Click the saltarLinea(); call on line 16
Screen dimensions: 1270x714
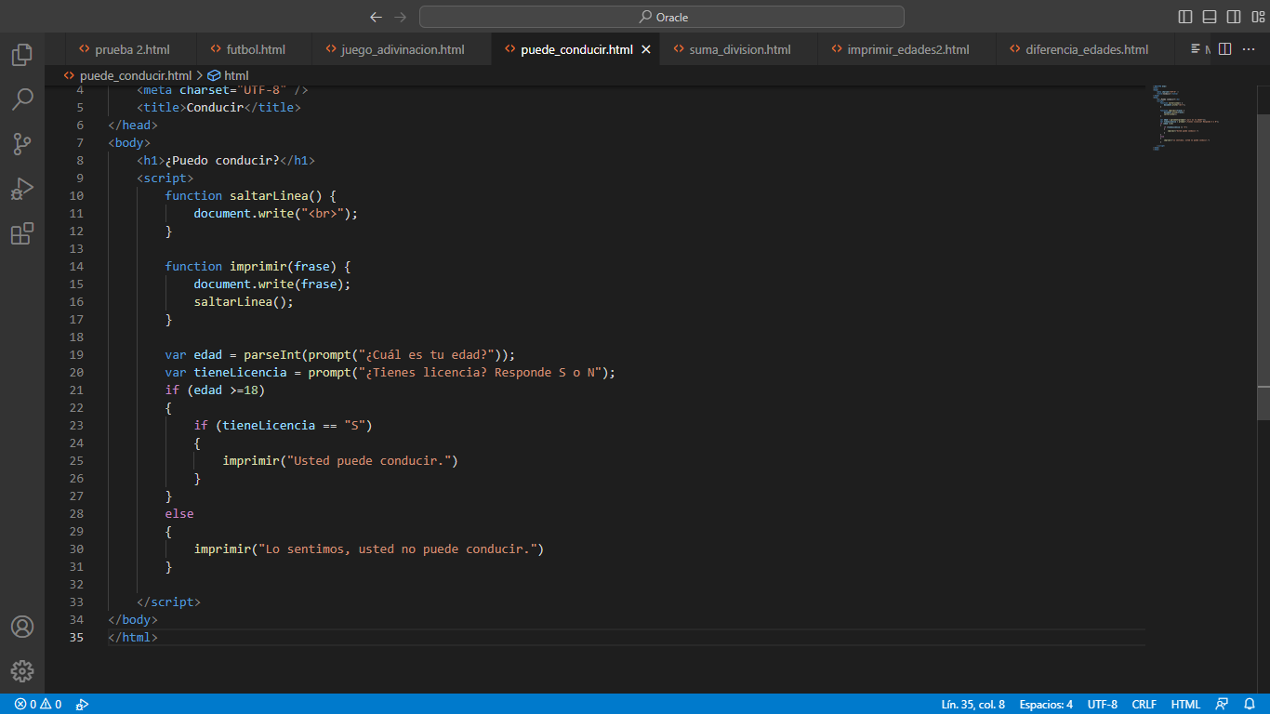(x=244, y=301)
